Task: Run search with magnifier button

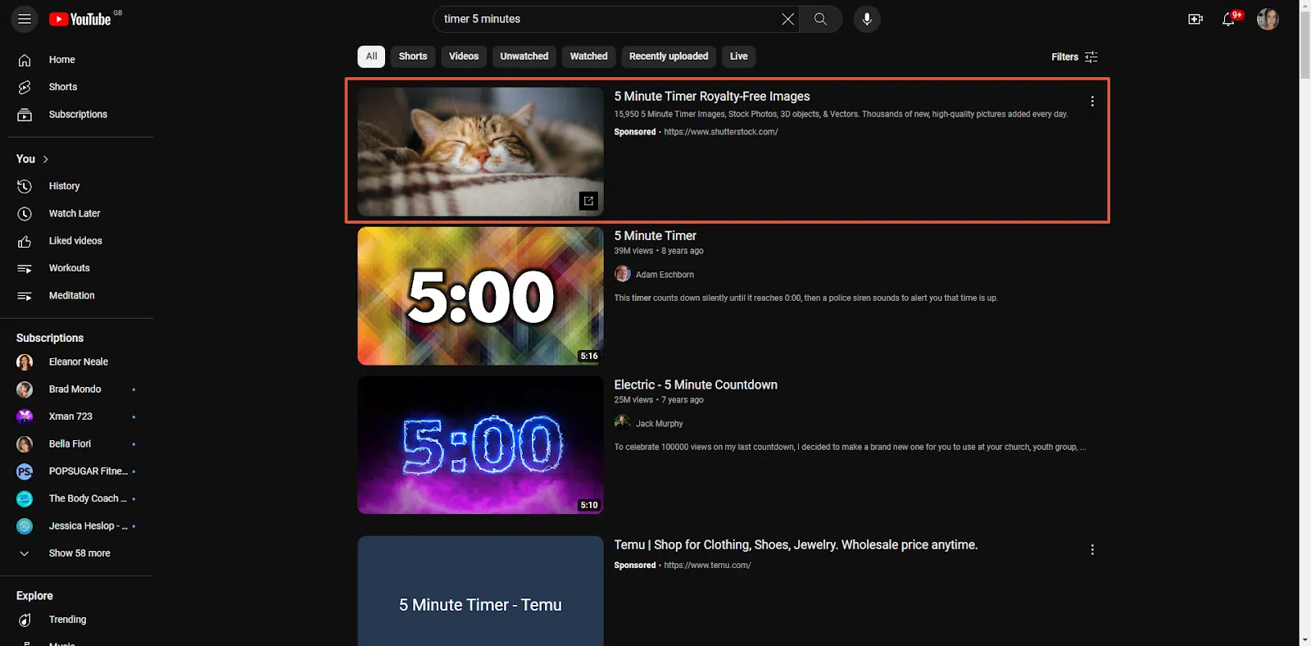Action: coord(820,19)
